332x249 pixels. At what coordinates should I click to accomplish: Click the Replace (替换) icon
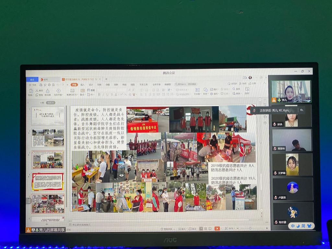click(x=234, y=93)
